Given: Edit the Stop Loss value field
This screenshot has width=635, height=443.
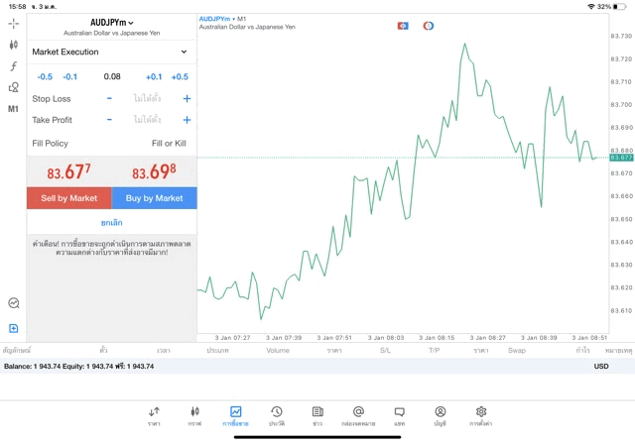Looking at the screenshot, I should coord(148,98).
